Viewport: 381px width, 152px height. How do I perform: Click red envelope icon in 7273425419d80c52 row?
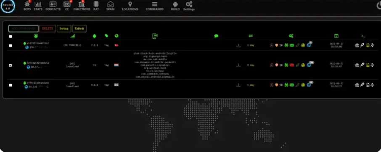(x=291, y=65)
